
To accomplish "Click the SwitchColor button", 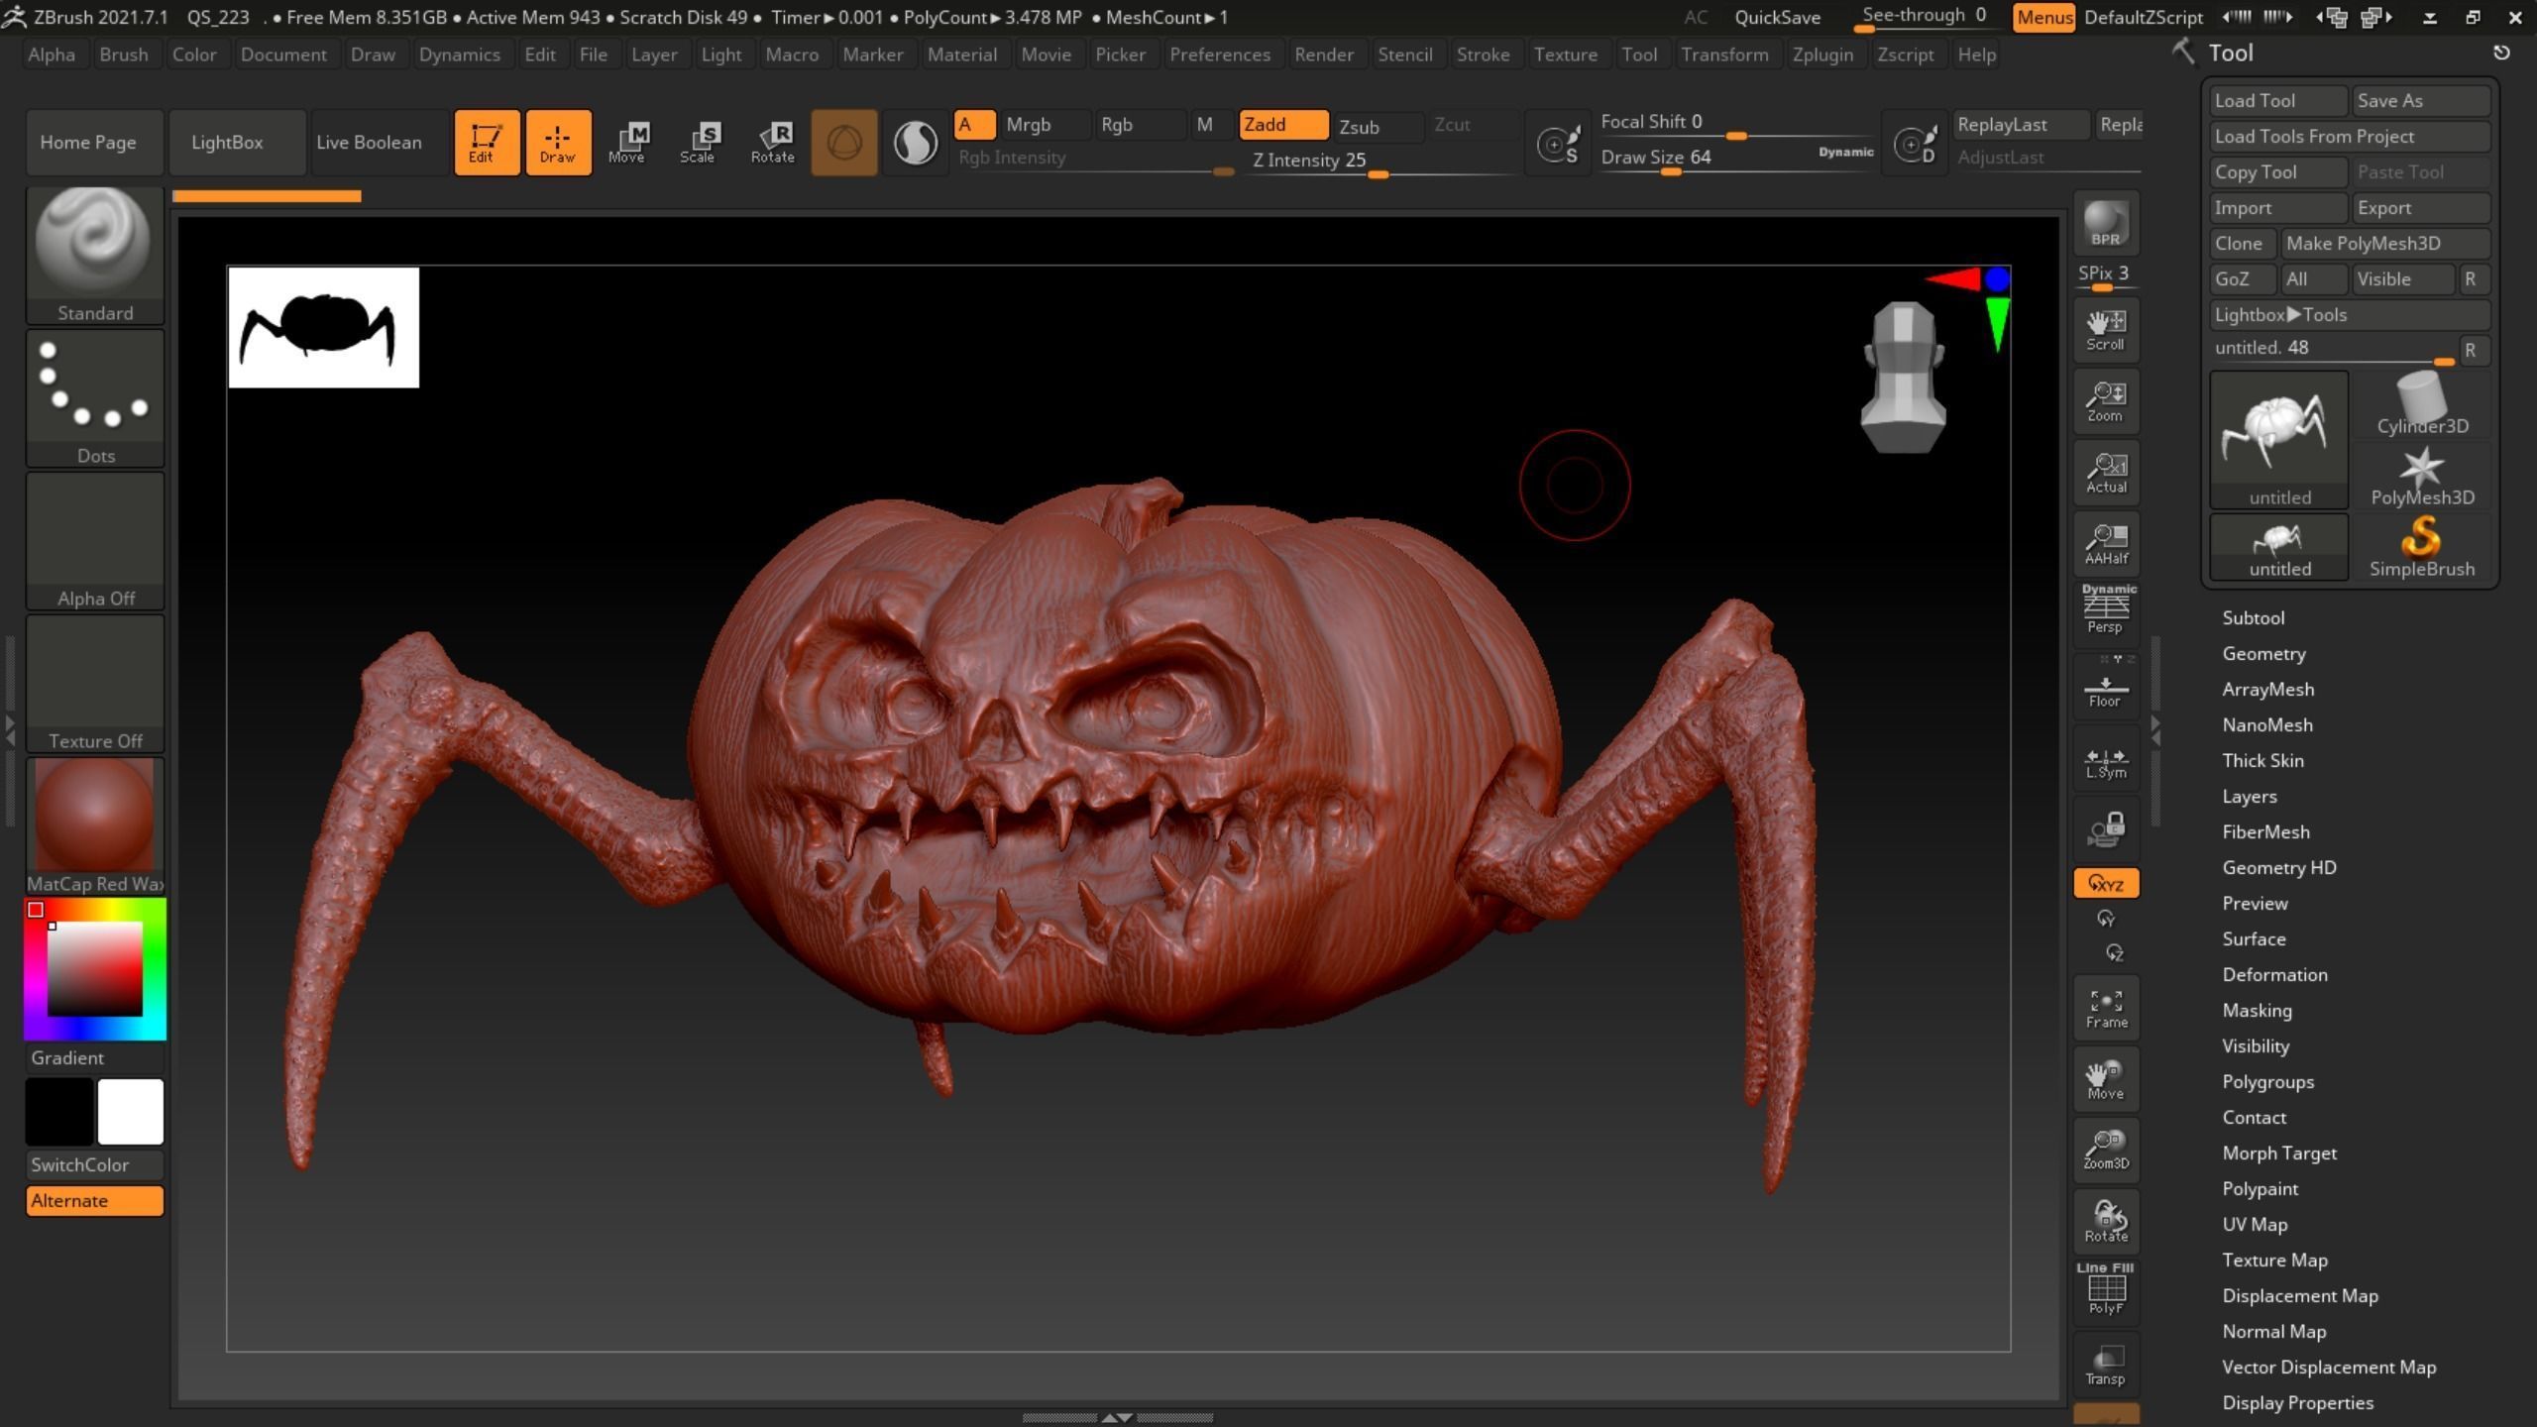I will (95, 1164).
